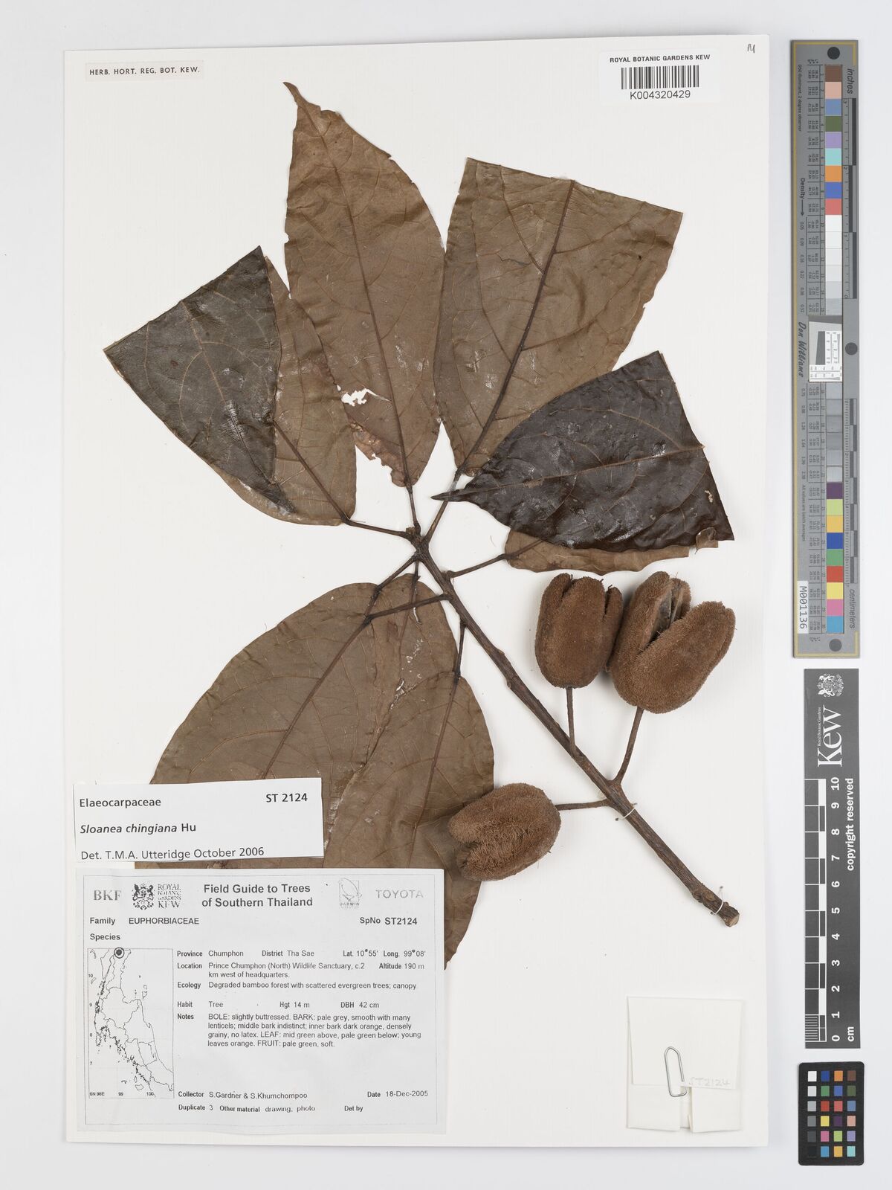Click the Toyota logo on the field label
The width and height of the screenshot is (892, 1190).
coord(398,893)
